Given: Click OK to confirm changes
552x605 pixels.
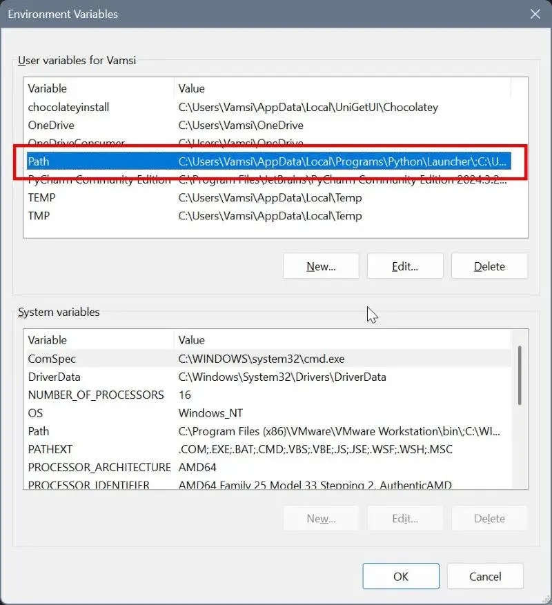Looking at the screenshot, I should (401, 577).
